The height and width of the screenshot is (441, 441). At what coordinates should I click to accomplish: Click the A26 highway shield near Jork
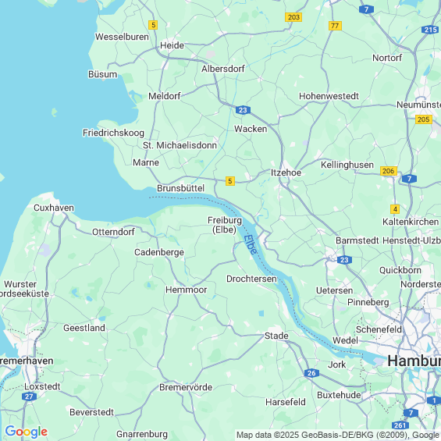point(311,373)
